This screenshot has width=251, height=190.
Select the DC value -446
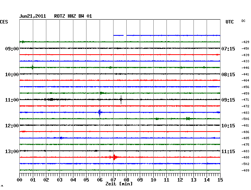point(245,68)
